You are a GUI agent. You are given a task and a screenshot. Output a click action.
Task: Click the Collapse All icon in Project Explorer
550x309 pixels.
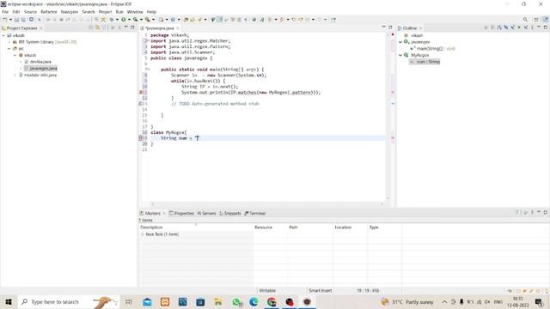pyautogui.click(x=91, y=27)
